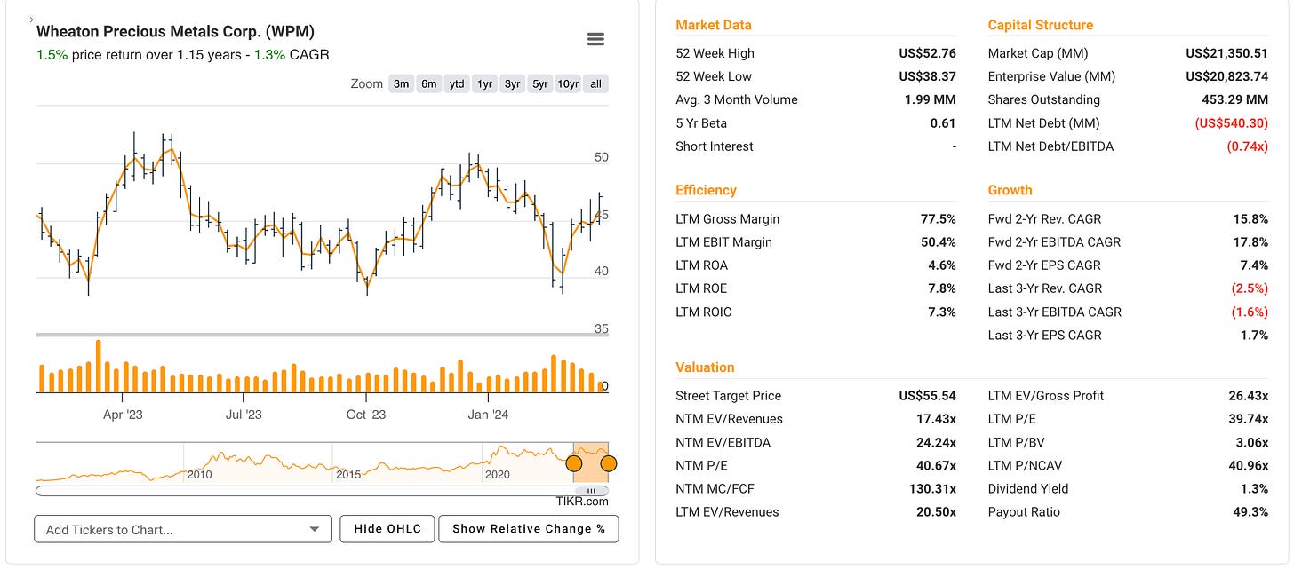This screenshot has height=569, width=1294.
Task: Set chart zoom to 3m
Action: pyautogui.click(x=402, y=84)
